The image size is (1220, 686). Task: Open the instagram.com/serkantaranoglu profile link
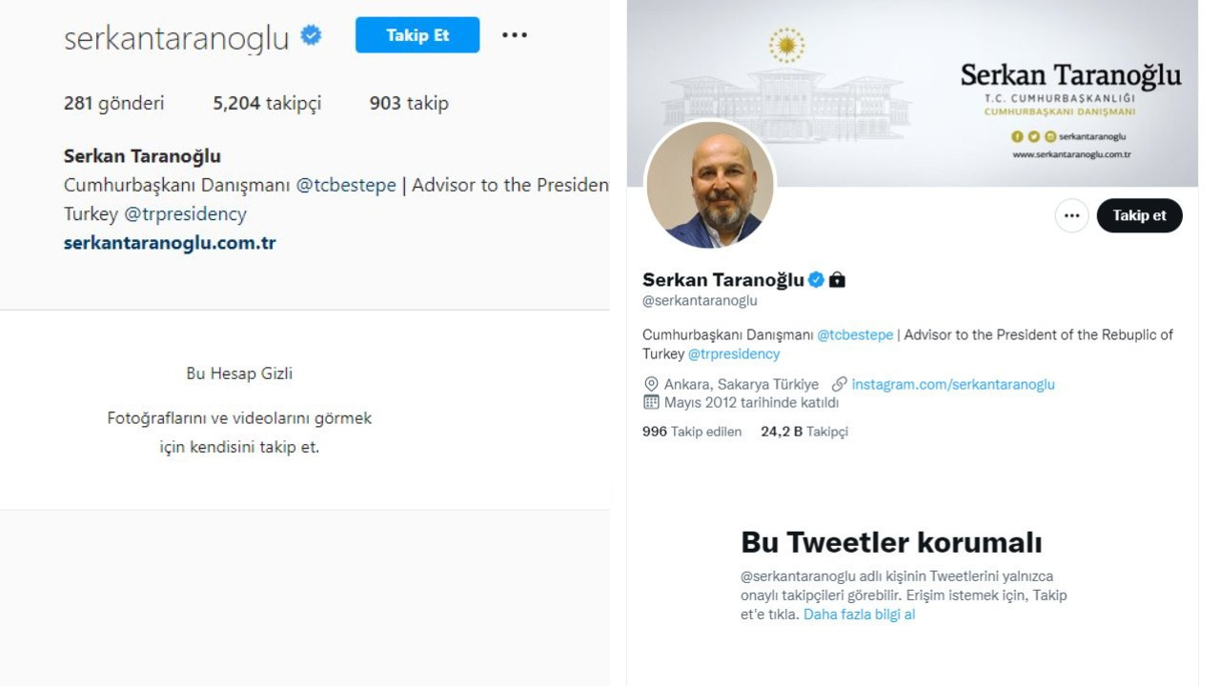point(951,383)
